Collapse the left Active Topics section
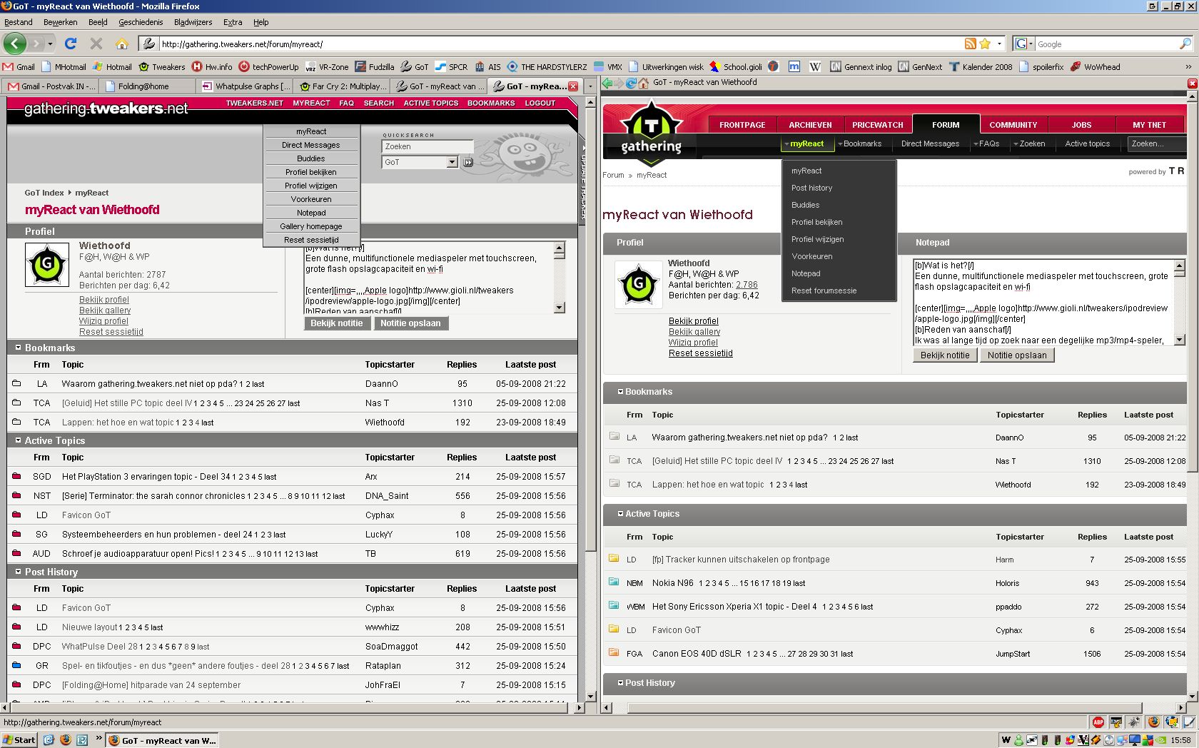 19,440
